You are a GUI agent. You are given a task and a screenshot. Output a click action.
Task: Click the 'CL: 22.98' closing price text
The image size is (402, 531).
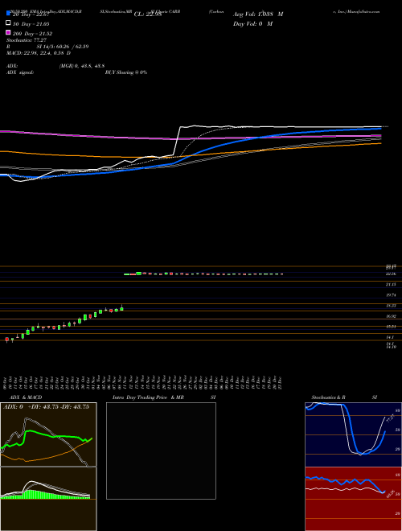pyautogui.click(x=148, y=14)
